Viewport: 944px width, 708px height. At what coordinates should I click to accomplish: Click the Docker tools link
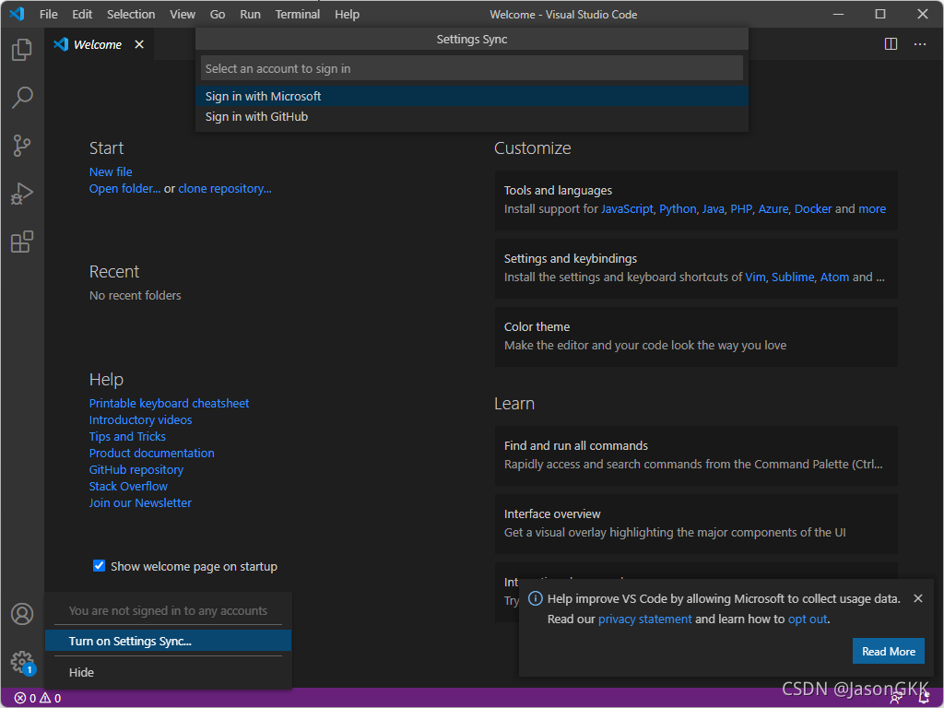[813, 209]
